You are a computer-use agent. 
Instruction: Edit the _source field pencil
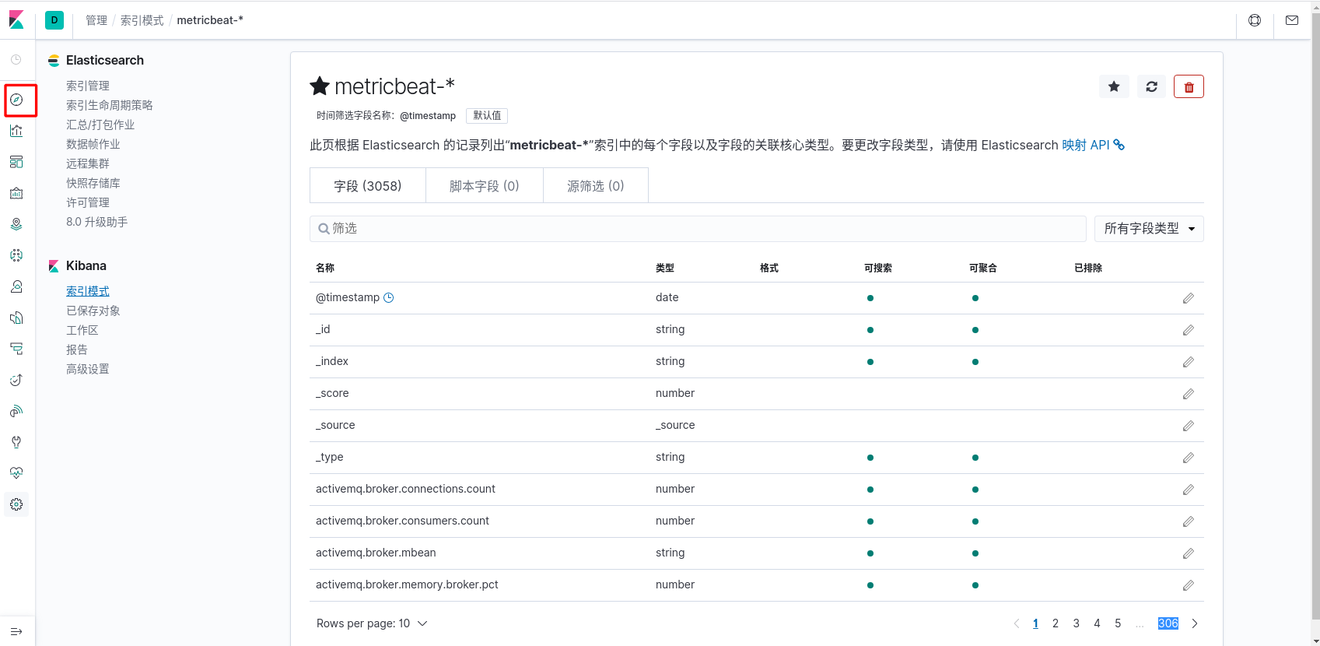pyautogui.click(x=1189, y=426)
